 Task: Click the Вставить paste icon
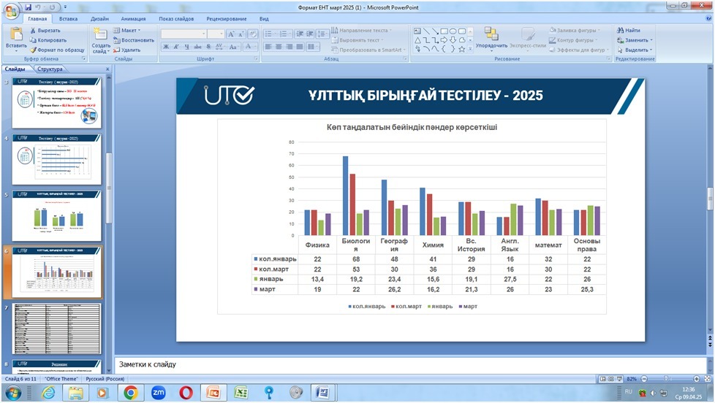point(16,37)
